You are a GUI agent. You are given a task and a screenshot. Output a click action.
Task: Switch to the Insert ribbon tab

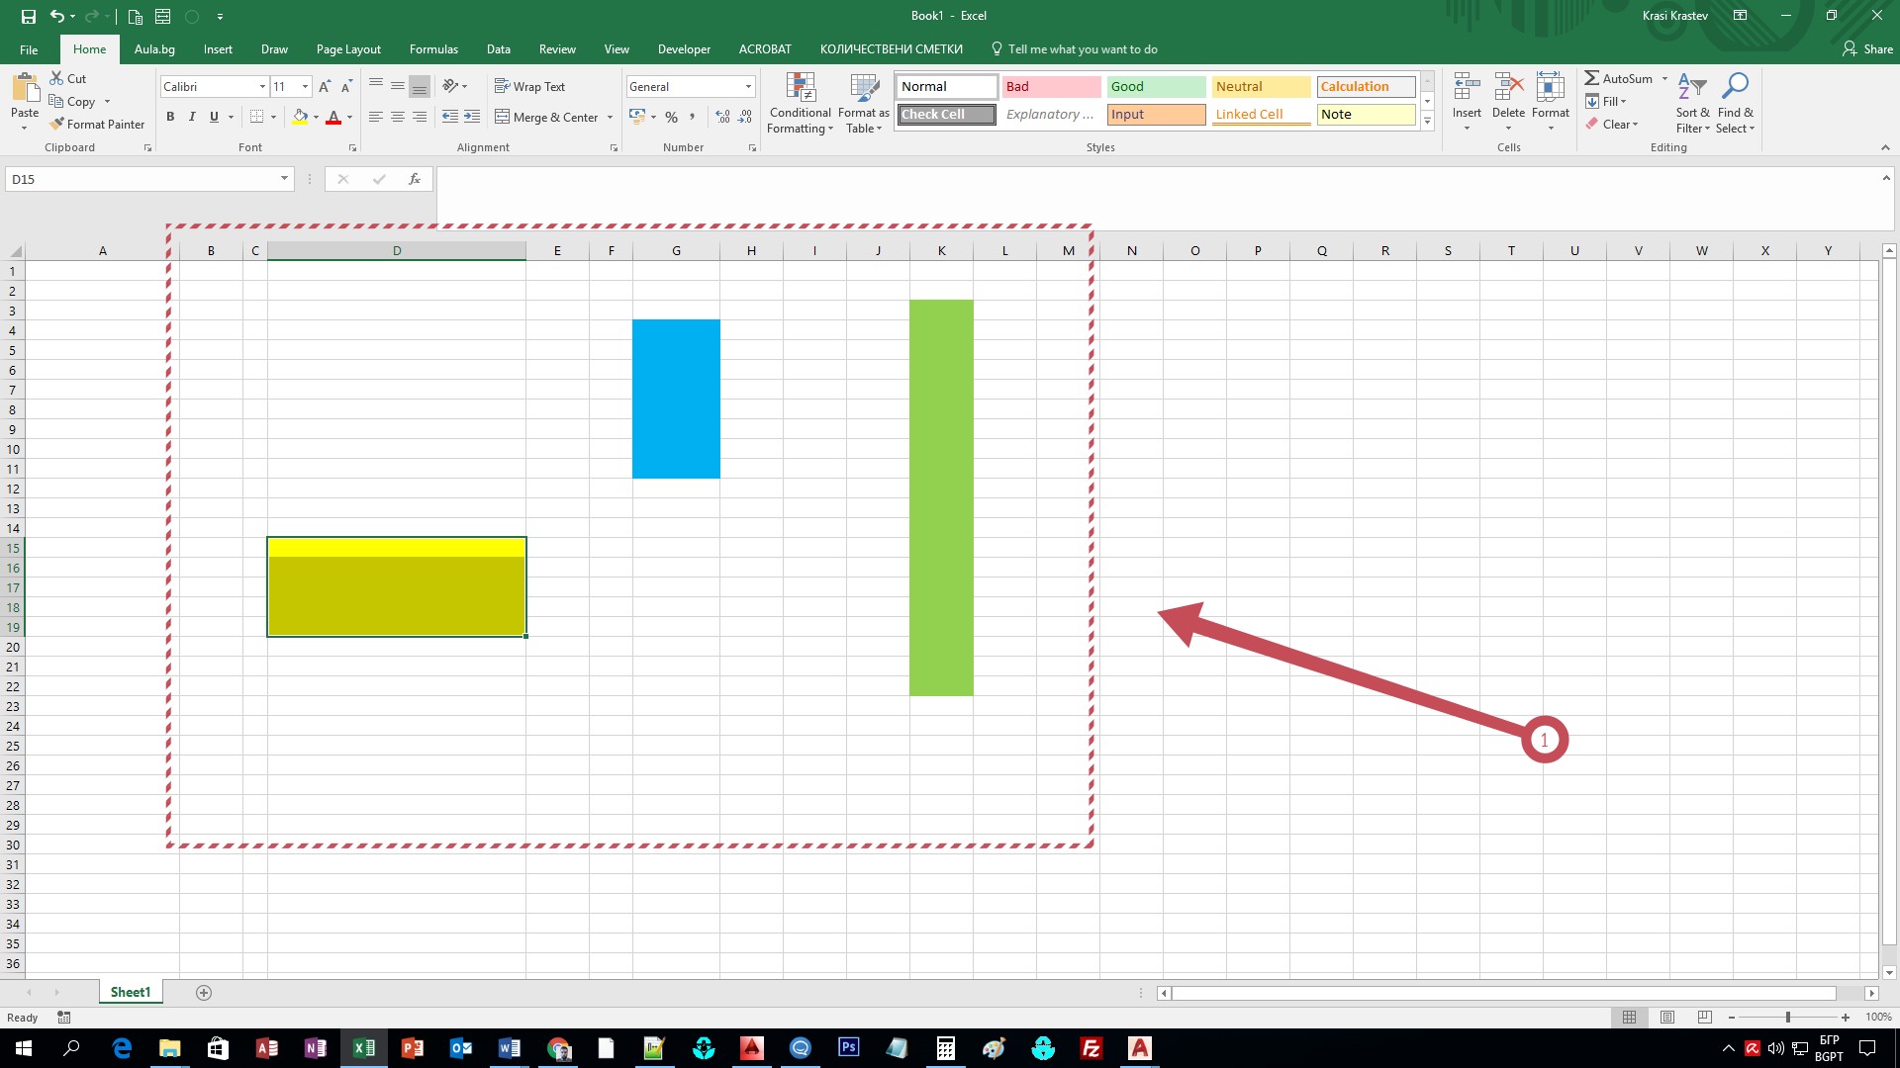coord(218,49)
